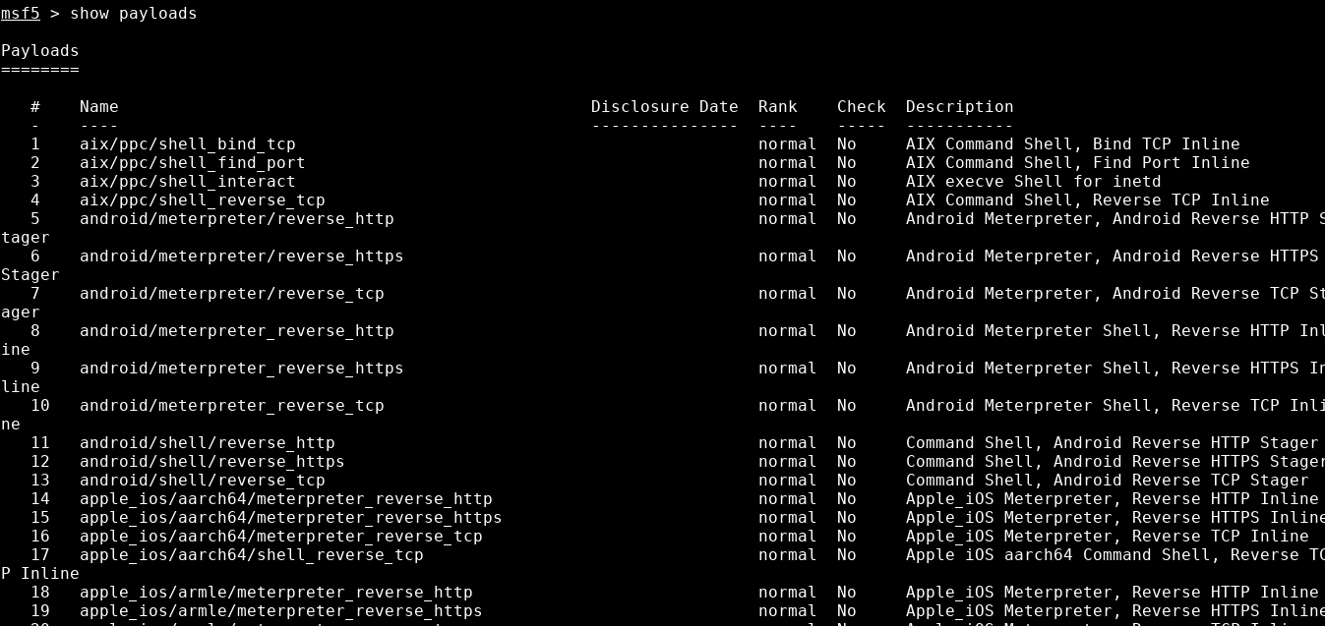Select the aix/ppc/shell_bind_tcp payload name
Viewport: 1325px width, 626px height.
point(187,144)
